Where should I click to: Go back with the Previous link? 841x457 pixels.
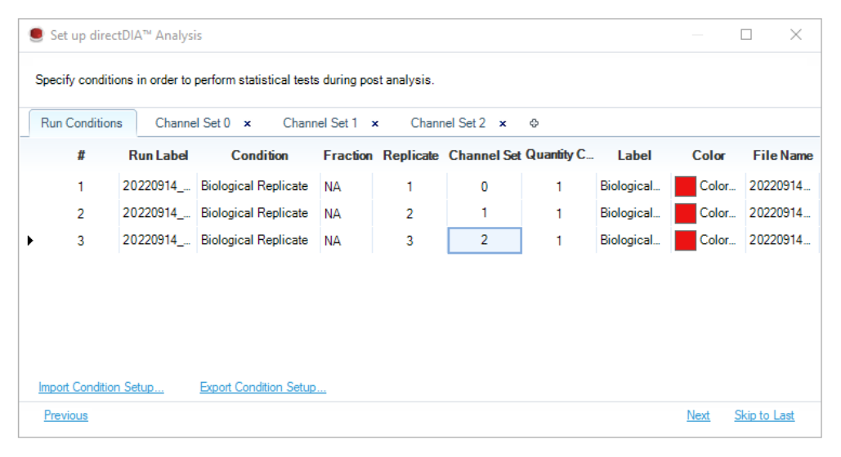[65, 415]
